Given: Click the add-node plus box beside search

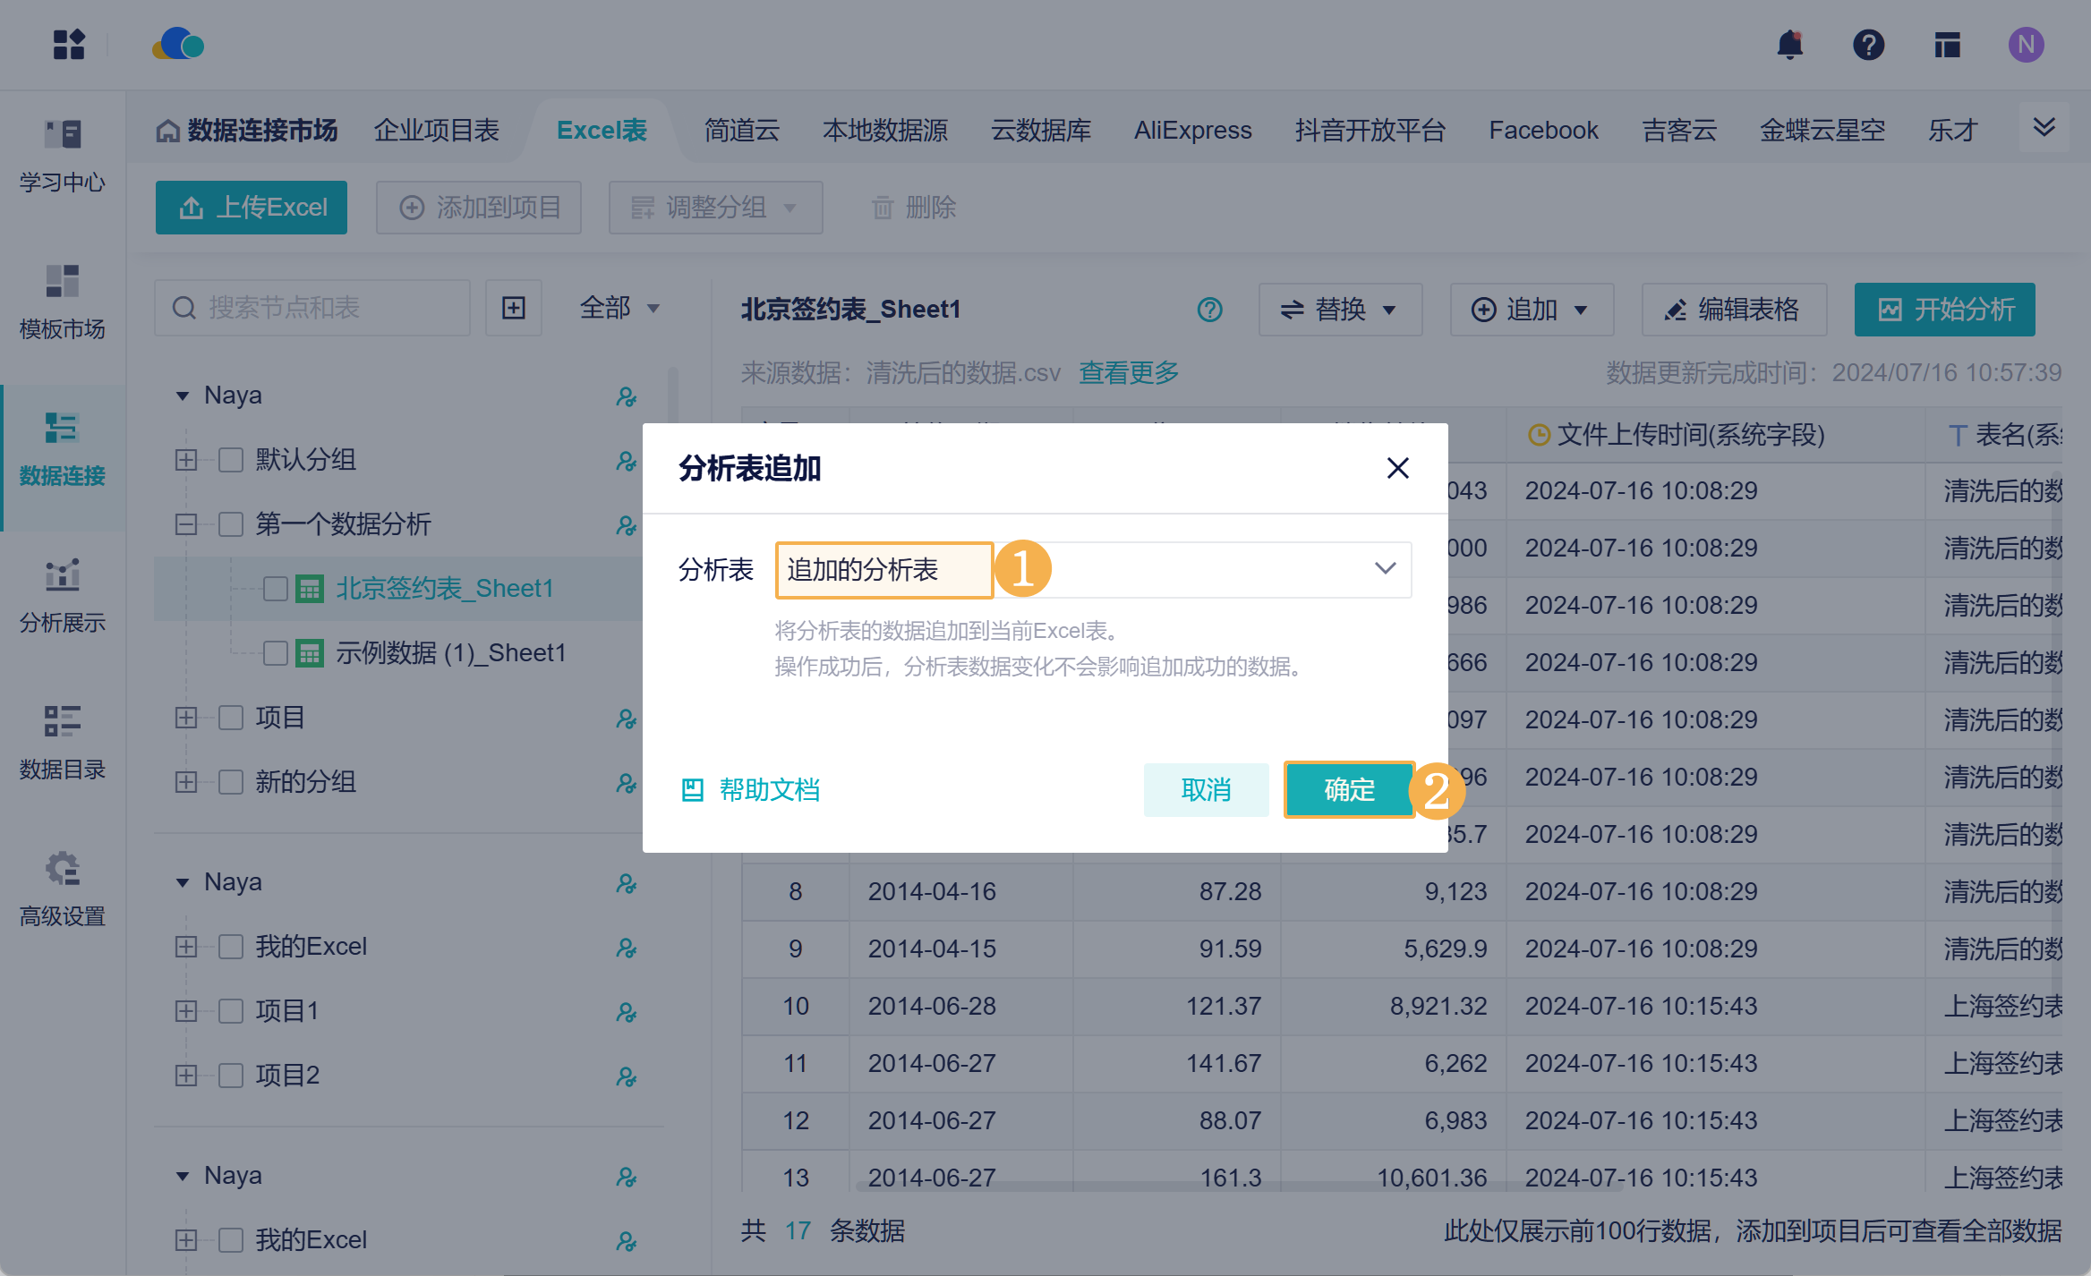Looking at the screenshot, I should click(x=513, y=308).
